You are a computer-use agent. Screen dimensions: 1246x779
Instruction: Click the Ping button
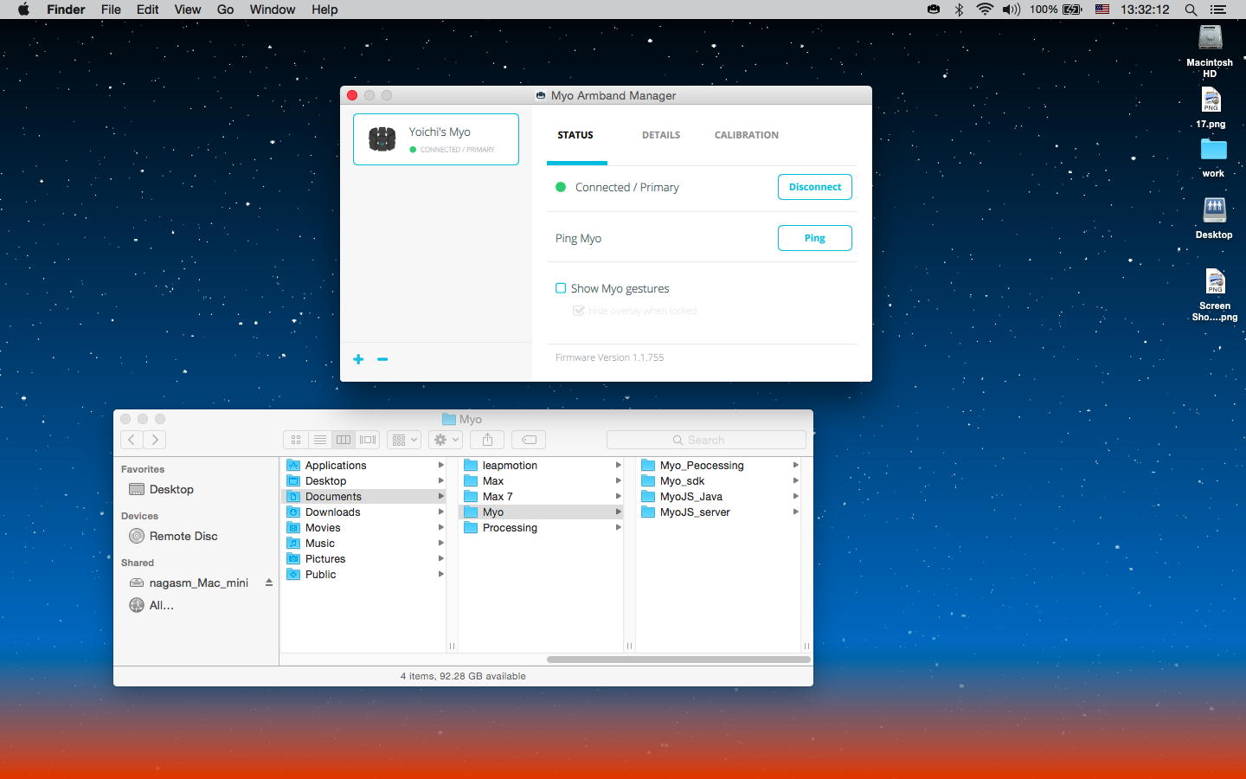[x=815, y=238]
